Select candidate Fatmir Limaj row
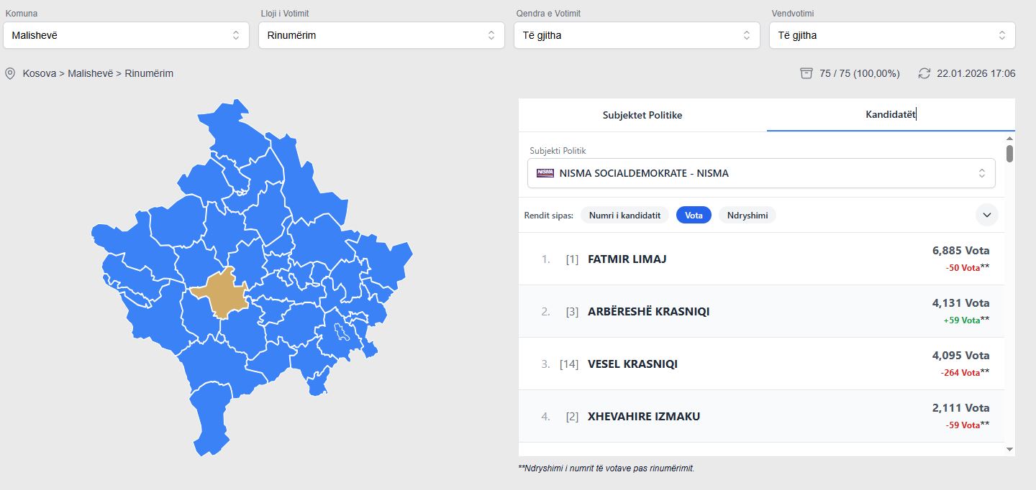This screenshot has width=1036, height=490. pyautogui.click(x=761, y=259)
